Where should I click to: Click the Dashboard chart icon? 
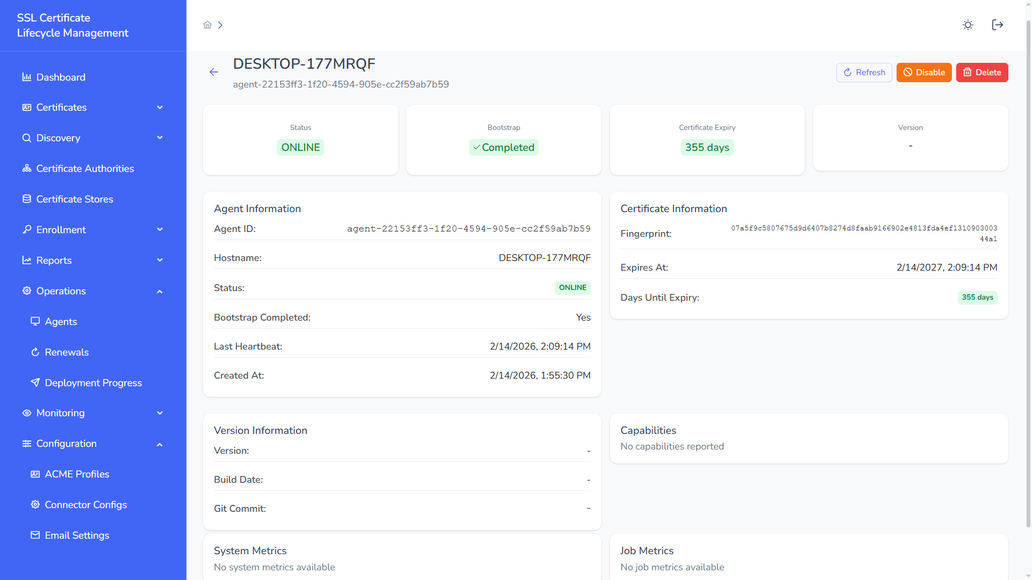(x=26, y=77)
